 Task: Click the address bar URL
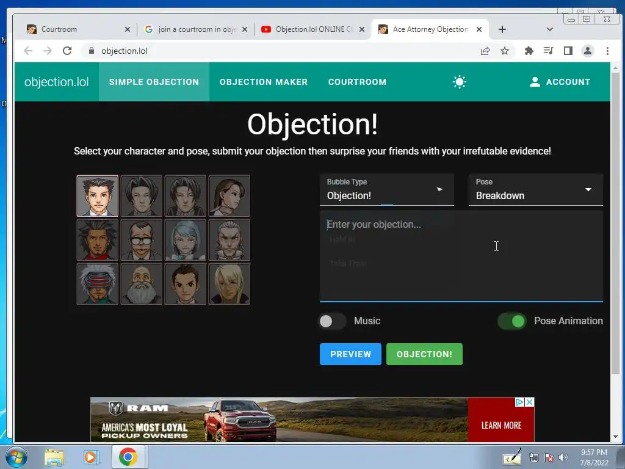coord(125,51)
